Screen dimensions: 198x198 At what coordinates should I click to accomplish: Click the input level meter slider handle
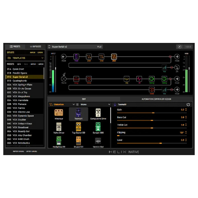click(x=55, y=68)
